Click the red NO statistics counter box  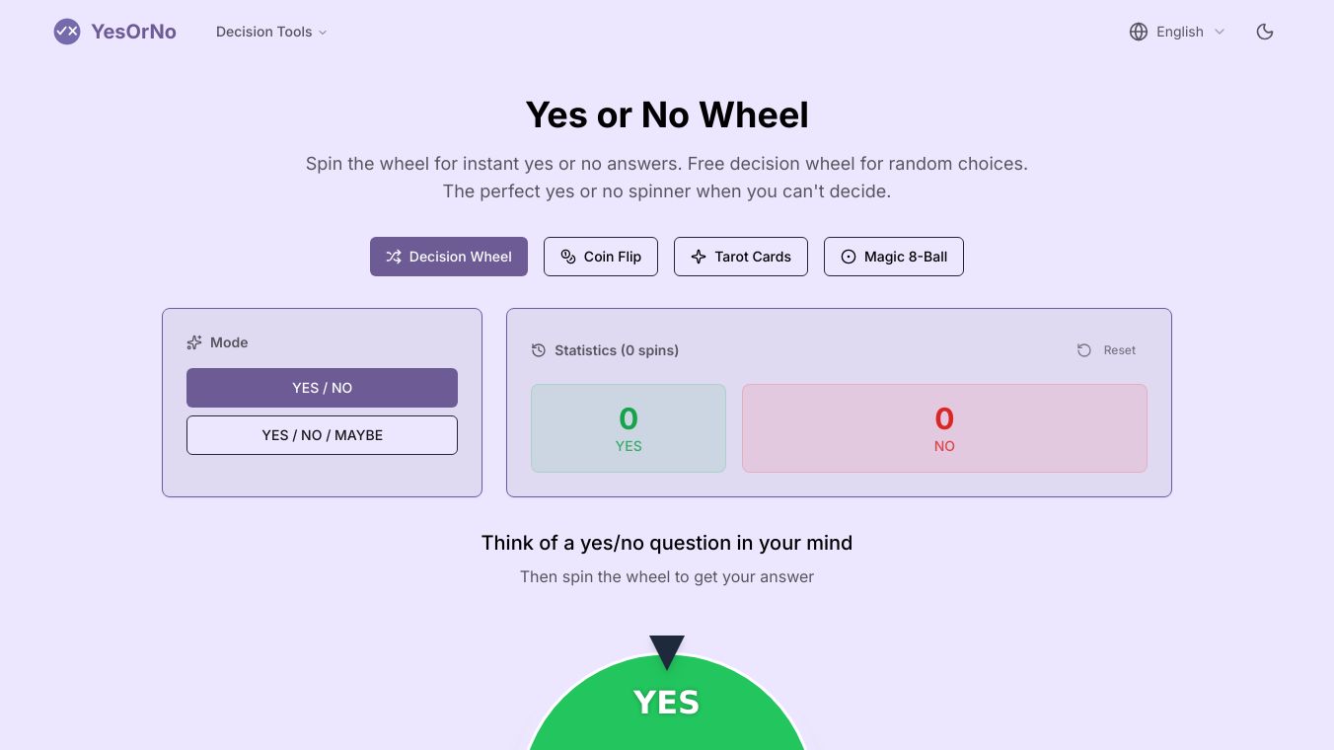point(944,428)
